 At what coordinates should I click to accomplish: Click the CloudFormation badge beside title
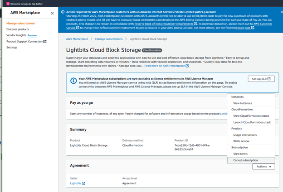click(152, 50)
